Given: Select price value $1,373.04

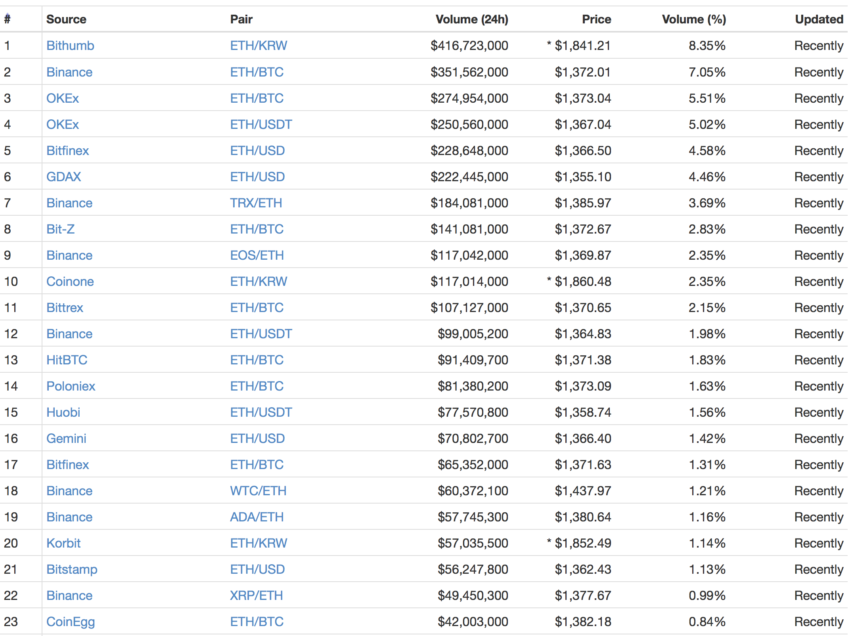Looking at the screenshot, I should click(583, 98).
